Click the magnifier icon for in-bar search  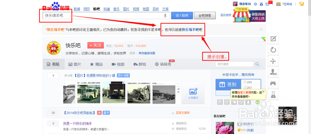pos(257,64)
